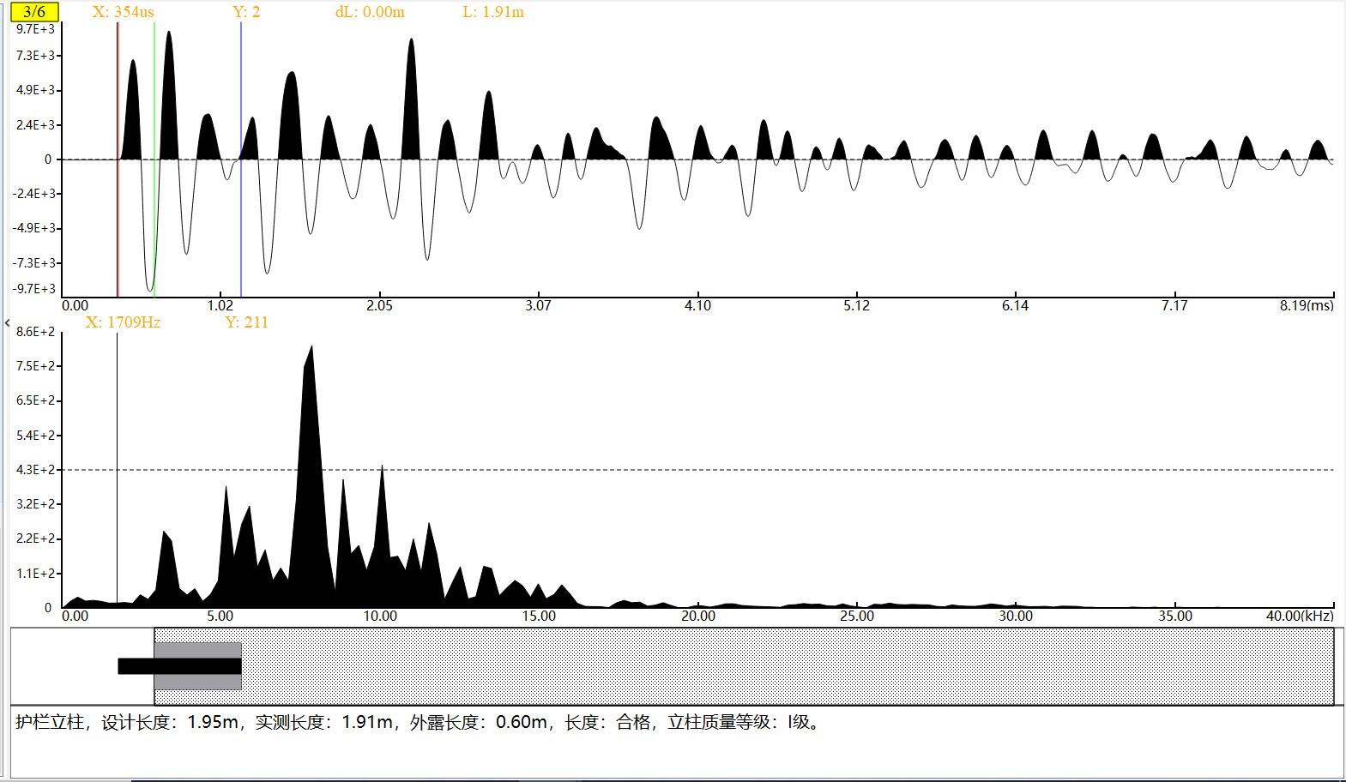The image size is (1346, 782).
Task: Click the L: 1.91m length readout
Action: point(492,12)
